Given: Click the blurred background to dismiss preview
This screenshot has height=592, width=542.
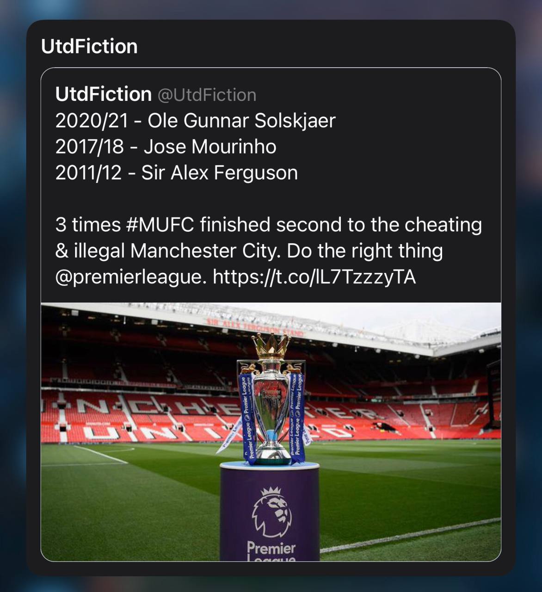Looking at the screenshot, I should [x=13, y=296].
